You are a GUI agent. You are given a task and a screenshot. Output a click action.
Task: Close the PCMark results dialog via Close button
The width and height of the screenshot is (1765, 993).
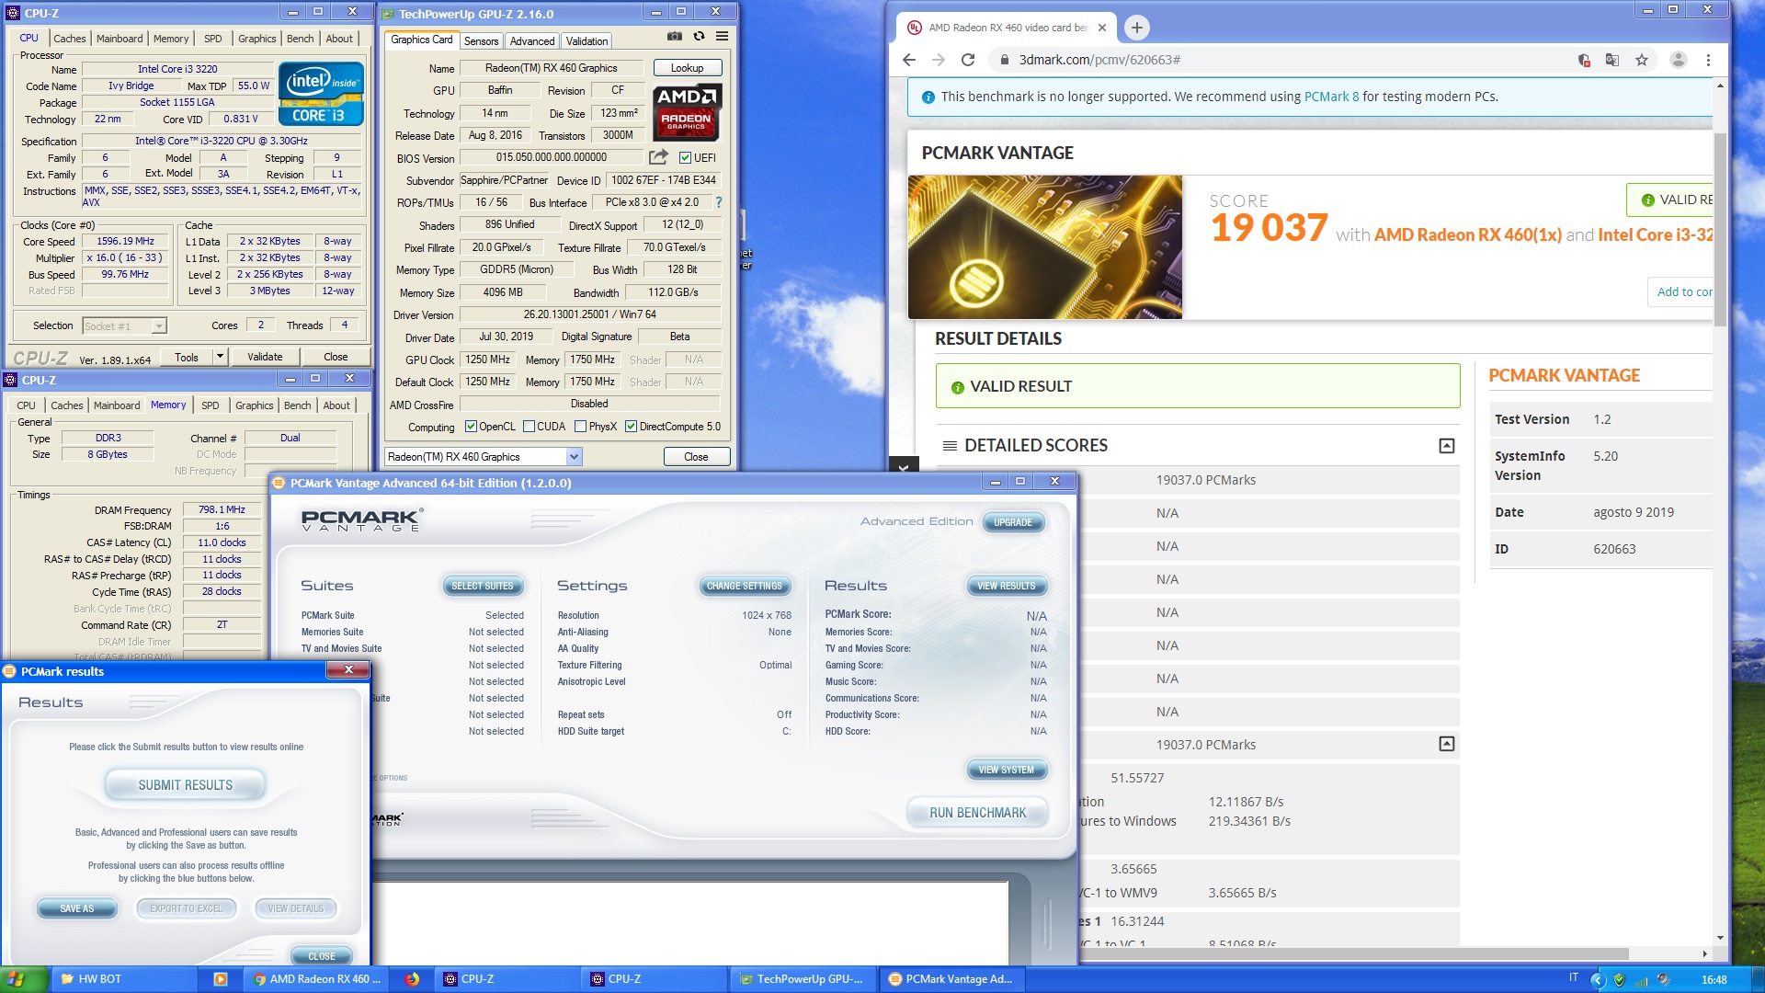[322, 956]
